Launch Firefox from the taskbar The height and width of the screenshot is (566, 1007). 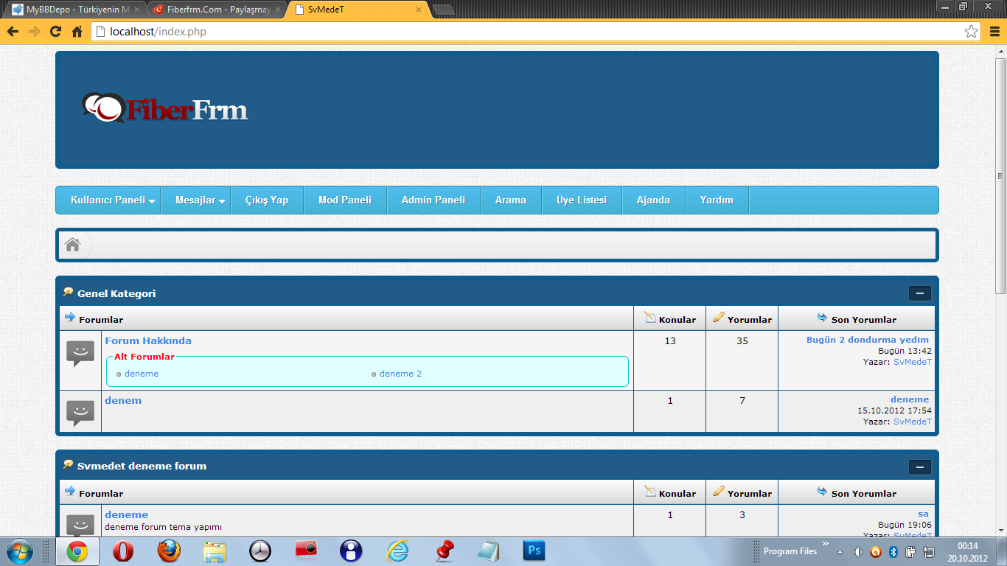tap(169, 551)
